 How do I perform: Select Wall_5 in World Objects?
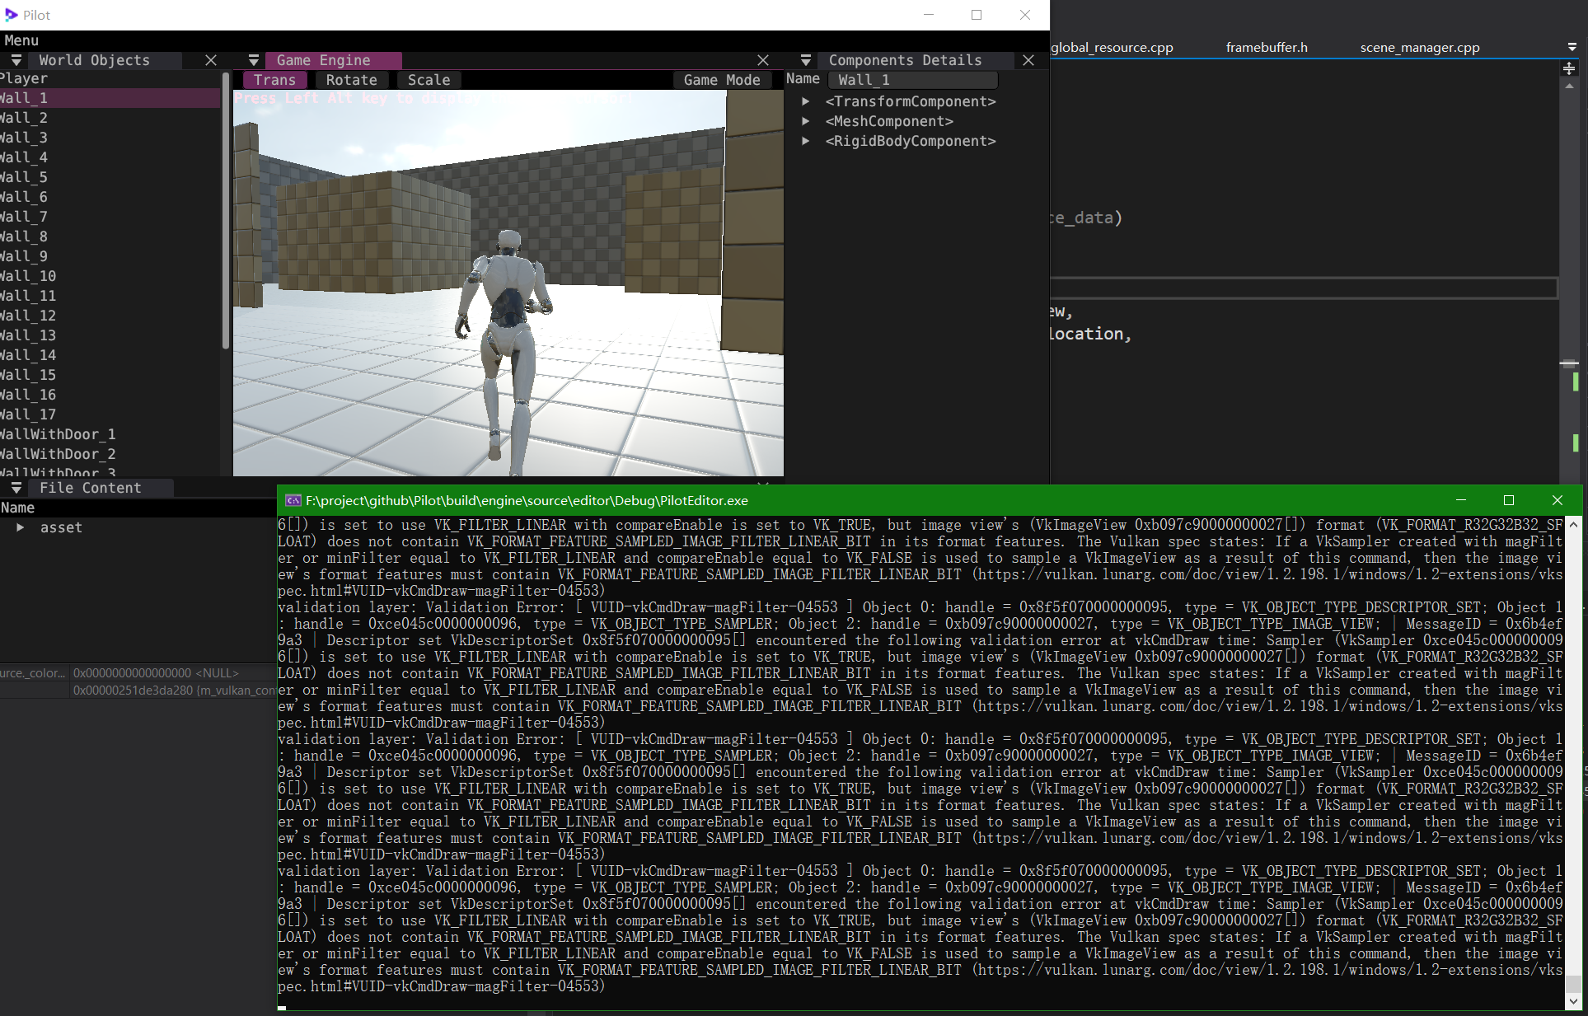coord(23,176)
